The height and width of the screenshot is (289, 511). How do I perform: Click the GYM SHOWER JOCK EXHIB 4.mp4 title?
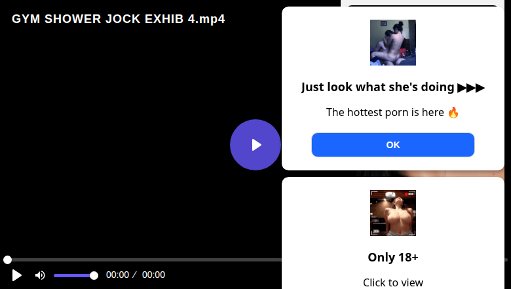point(119,19)
